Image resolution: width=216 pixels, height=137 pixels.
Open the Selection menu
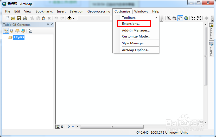coord(77,11)
